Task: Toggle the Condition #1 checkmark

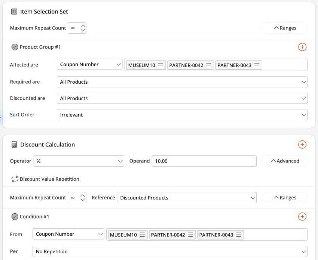Action: [x=15, y=216]
